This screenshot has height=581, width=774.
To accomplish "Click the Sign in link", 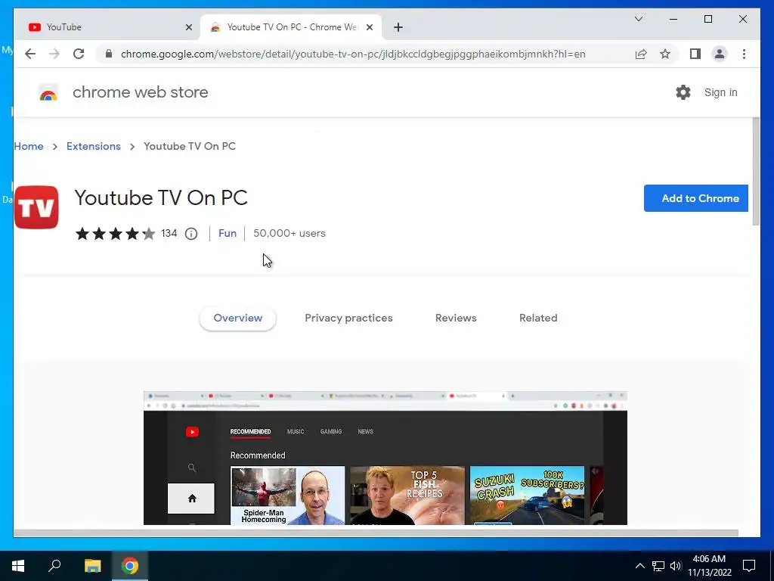I will [720, 92].
